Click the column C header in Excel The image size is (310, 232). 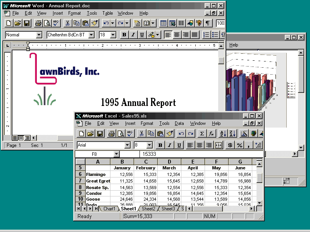(x=146, y=162)
